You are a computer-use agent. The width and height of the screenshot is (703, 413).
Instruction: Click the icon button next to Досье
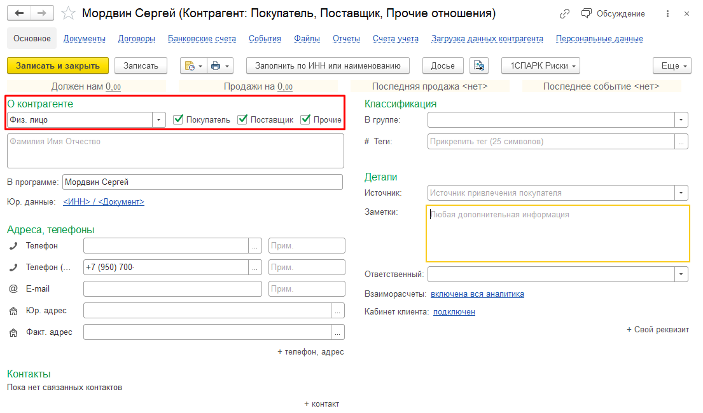coord(478,65)
